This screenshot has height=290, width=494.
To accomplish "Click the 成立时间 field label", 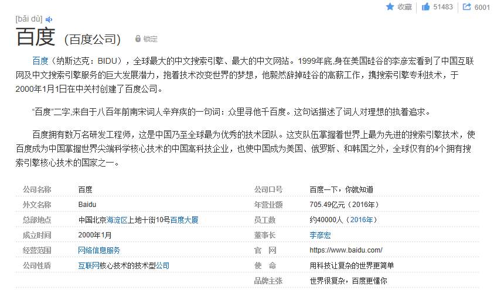I will tap(37, 235).
